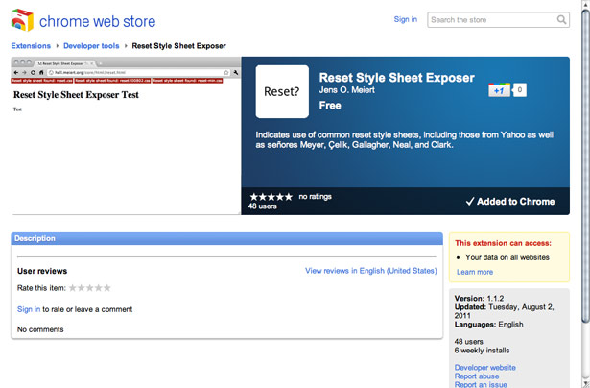Click the search magnifier icon
The height and width of the screenshot is (388, 590).
click(561, 19)
